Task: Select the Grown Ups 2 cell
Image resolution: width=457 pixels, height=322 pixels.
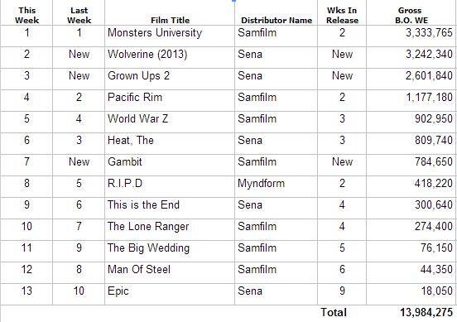Action: coord(170,79)
